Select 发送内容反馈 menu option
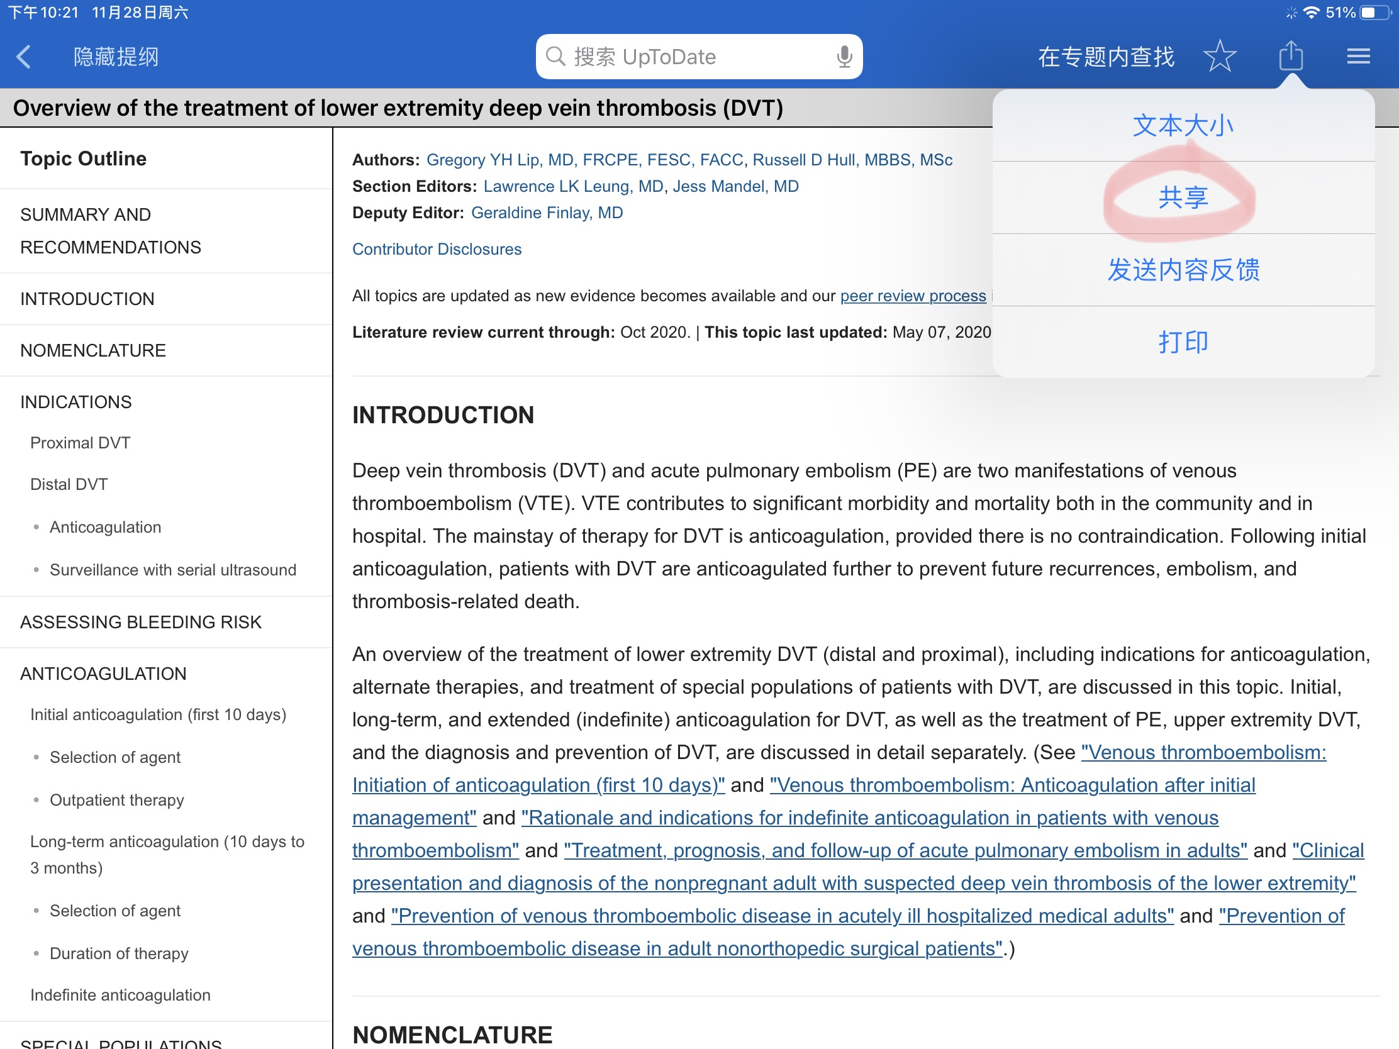Image resolution: width=1399 pixels, height=1049 pixels. pos(1183,270)
